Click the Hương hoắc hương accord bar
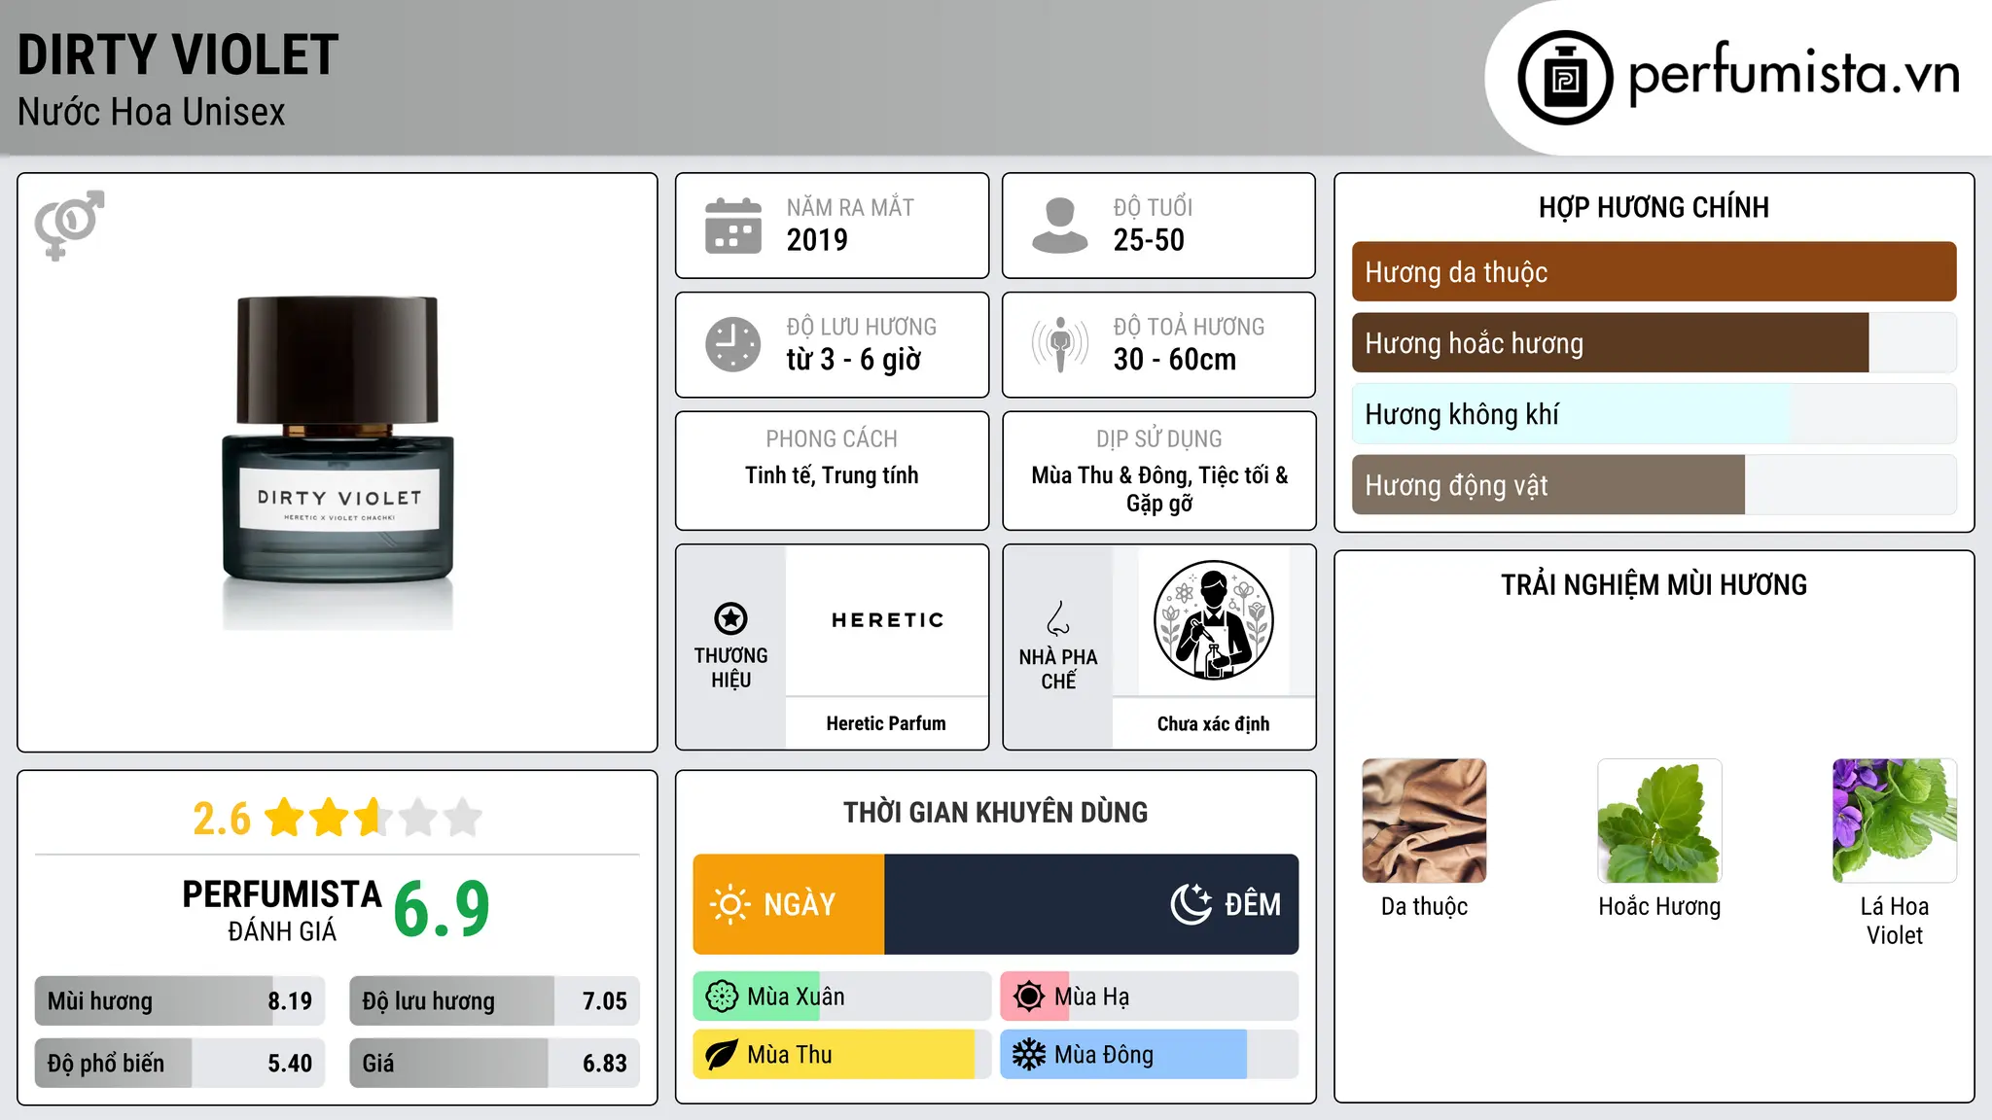The height and width of the screenshot is (1120, 1992). pyautogui.click(x=1654, y=343)
